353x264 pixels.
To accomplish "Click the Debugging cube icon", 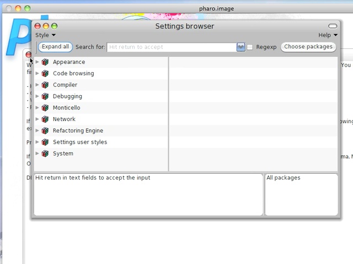I will (x=45, y=96).
